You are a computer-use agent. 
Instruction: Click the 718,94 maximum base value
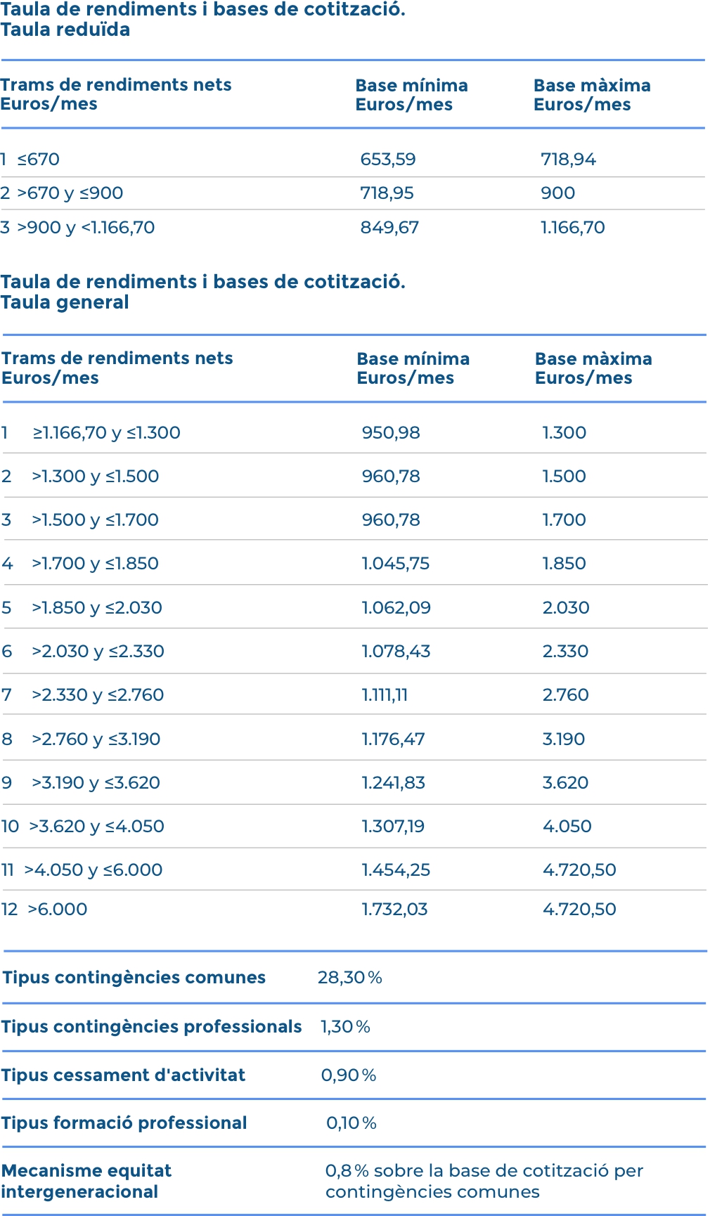568,160
